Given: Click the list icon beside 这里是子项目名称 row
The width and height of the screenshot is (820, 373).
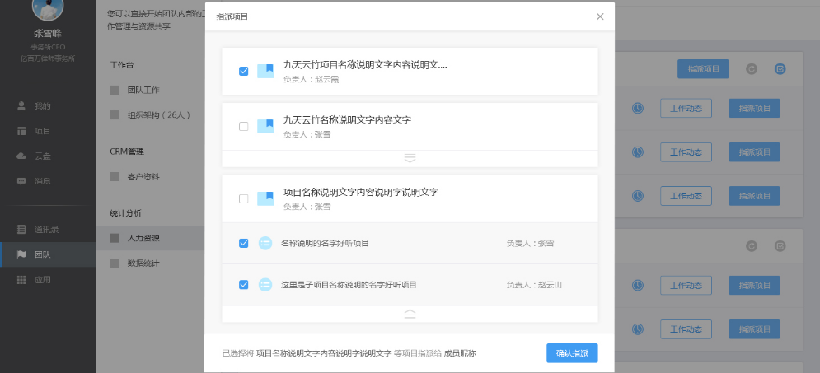Looking at the screenshot, I should [x=265, y=284].
